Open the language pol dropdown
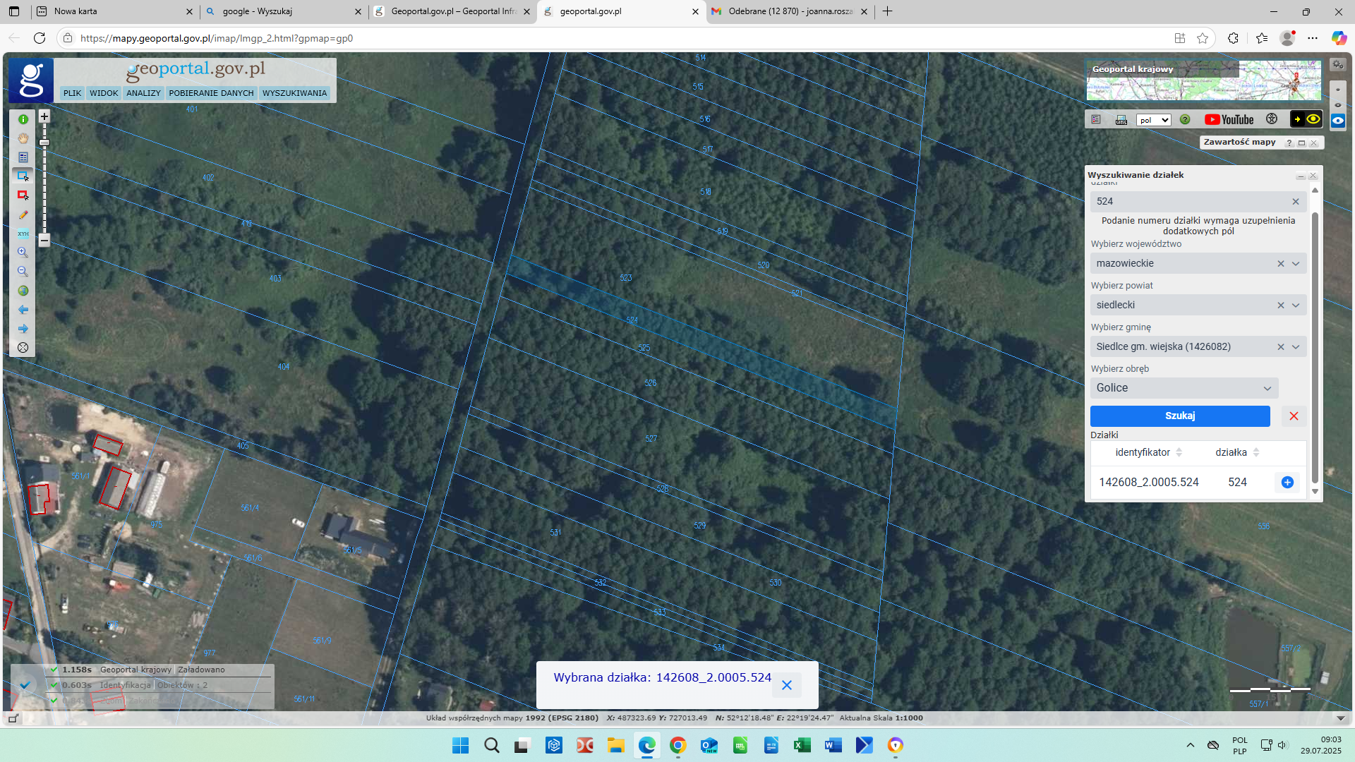 point(1153,120)
